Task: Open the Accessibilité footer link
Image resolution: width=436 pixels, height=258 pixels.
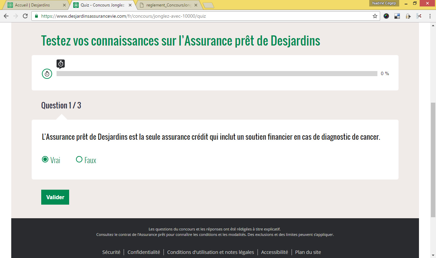Action: 275,252
